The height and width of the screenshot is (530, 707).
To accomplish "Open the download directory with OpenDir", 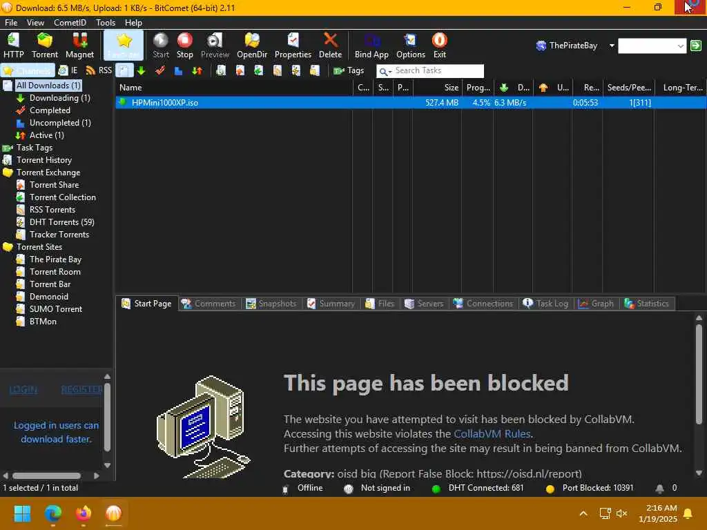I will coord(252,45).
